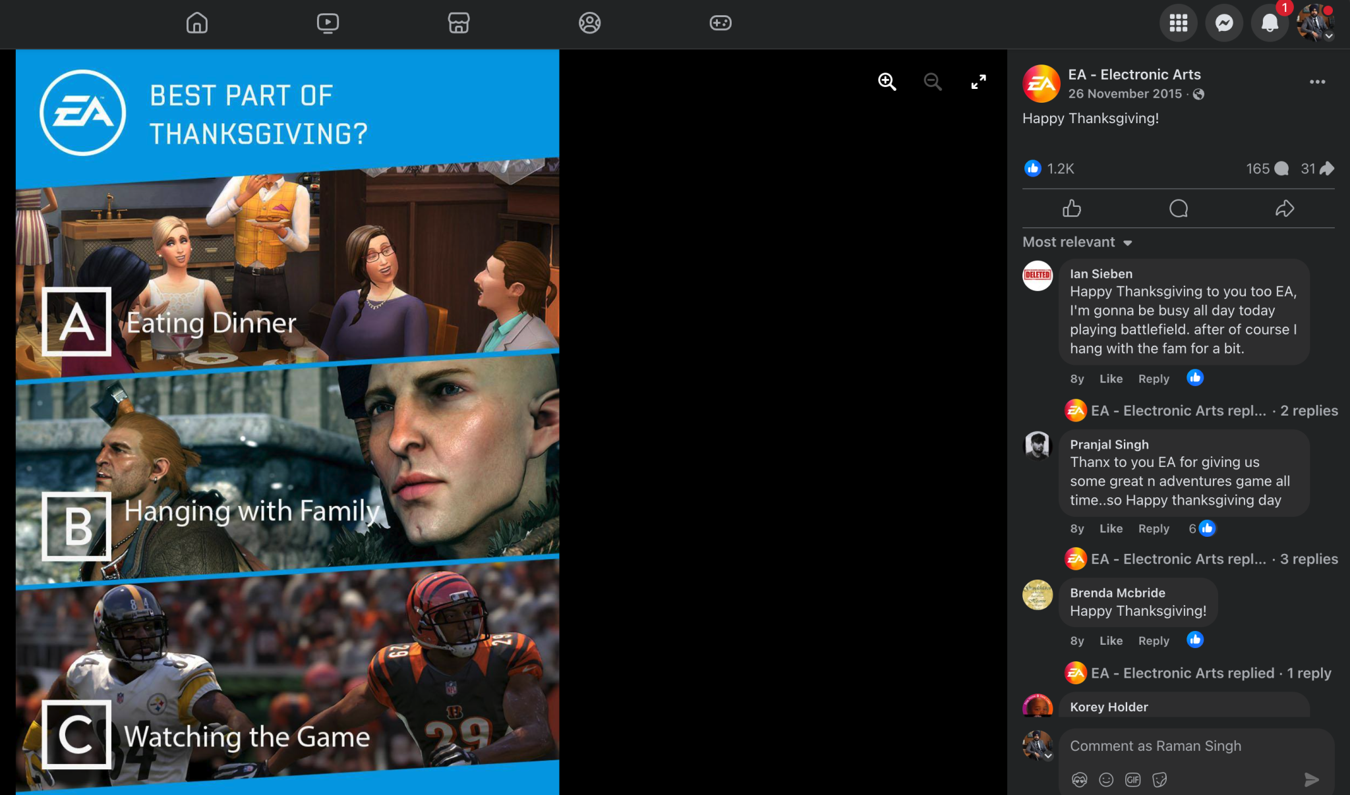The image size is (1350, 795).
Task: Open the Most relevant sort dropdown
Action: tap(1077, 242)
